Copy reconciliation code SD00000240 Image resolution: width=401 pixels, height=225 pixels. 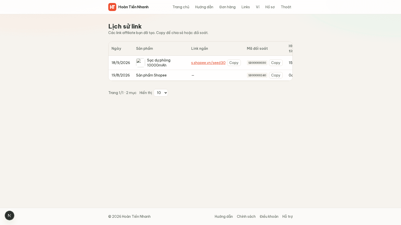pos(276,75)
